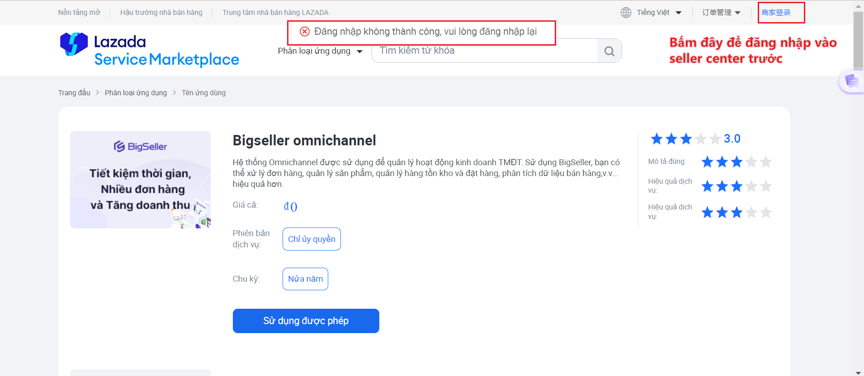Image resolution: width=864 pixels, height=376 pixels.
Task: Click the Mô tả đúng label
Action: click(x=667, y=162)
